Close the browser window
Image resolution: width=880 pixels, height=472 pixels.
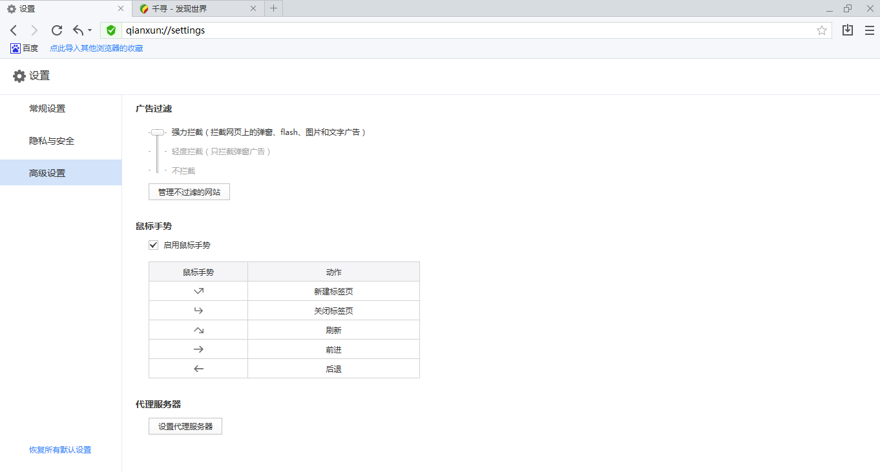coord(870,8)
